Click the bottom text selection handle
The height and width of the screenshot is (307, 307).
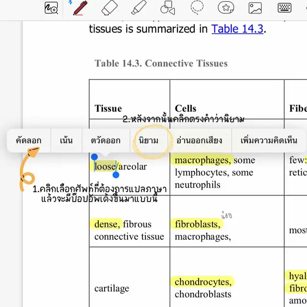tap(116, 175)
